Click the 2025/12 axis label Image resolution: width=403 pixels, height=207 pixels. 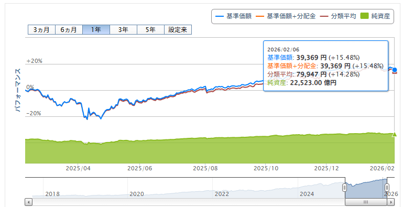click(x=326, y=168)
